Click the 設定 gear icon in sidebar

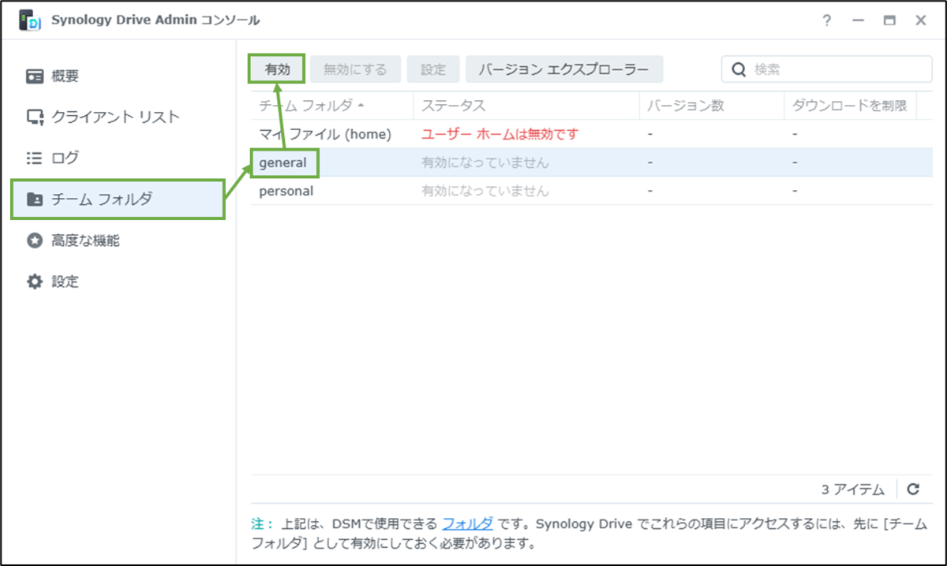pyautogui.click(x=35, y=281)
